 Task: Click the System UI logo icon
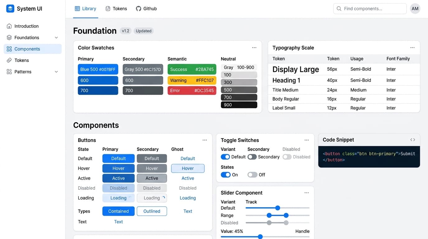click(10, 9)
